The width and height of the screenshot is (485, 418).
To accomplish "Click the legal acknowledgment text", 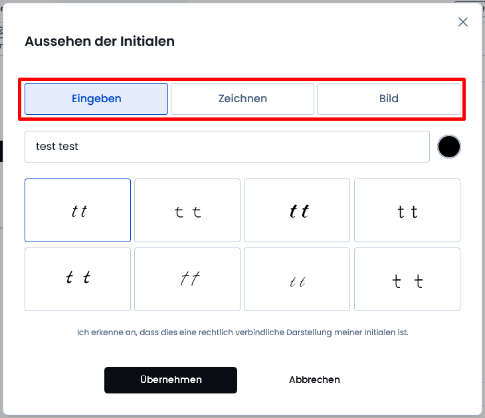I will point(242,332).
